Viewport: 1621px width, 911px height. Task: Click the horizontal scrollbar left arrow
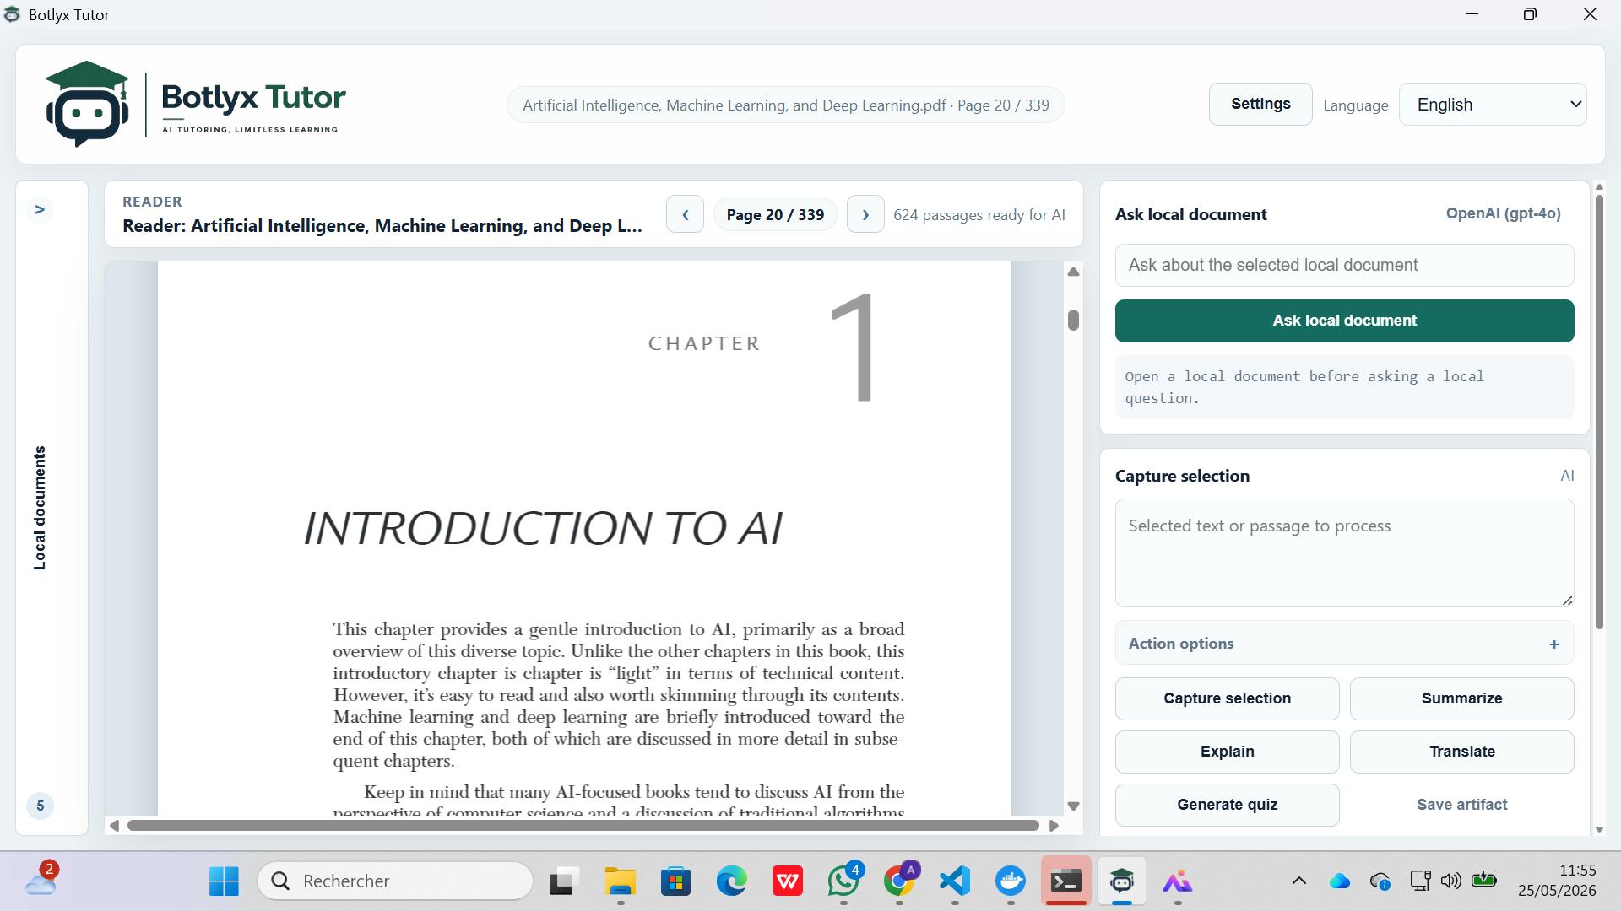(114, 826)
